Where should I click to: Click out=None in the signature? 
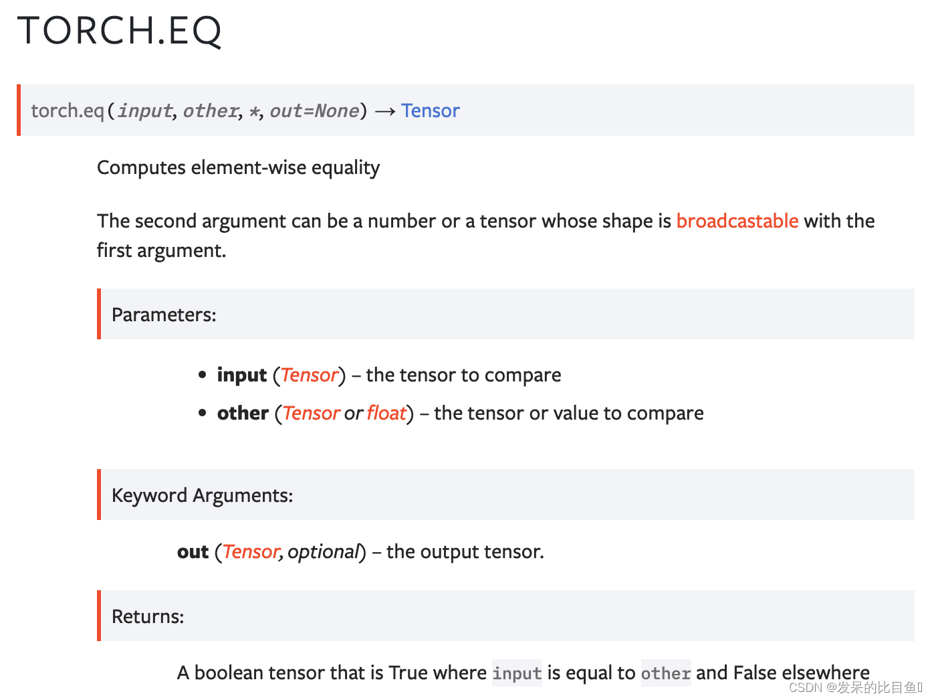pos(314,110)
